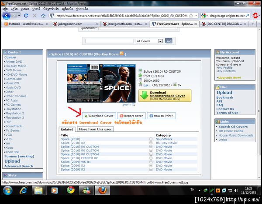
Task: Open the Thai History menu ประวัติ
Action: coord(36,9)
